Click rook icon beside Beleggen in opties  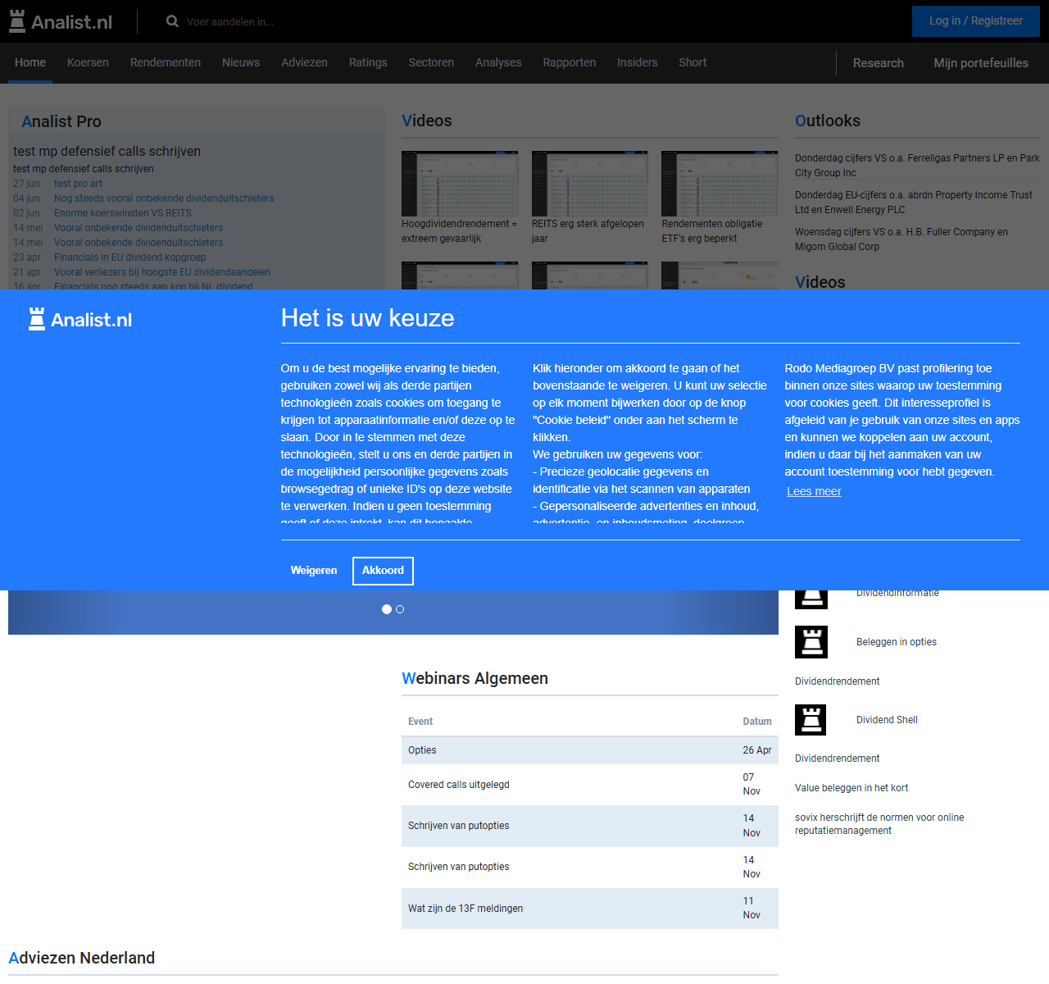(x=811, y=642)
